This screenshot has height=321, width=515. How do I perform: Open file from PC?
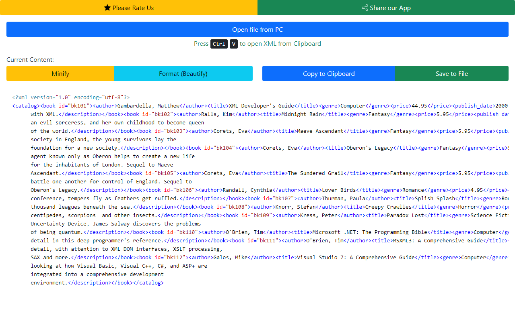[x=257, y=29]
